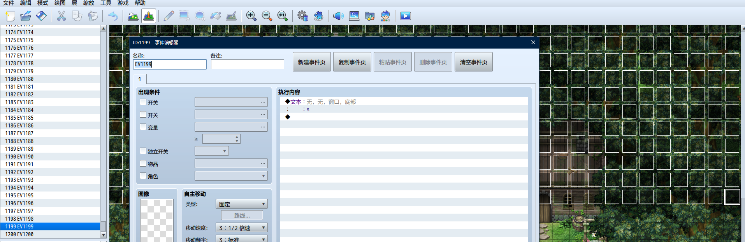745x242 pixels.
Task: Open the 独立开关 selection dropdown
Action: click(x=212, y=151)
